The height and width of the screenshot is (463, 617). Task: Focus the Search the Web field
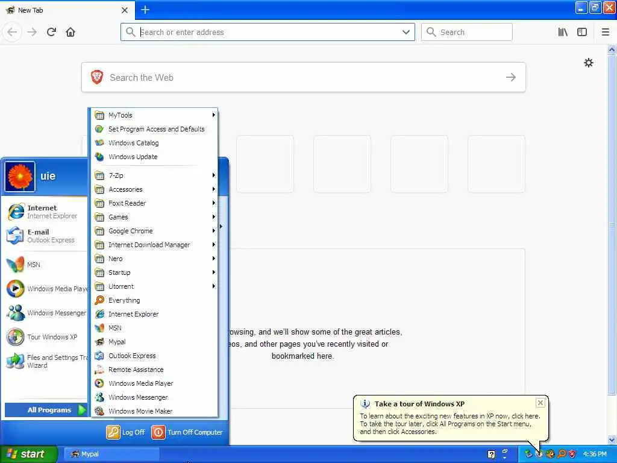pyautogui.click(x=304, y=77)
